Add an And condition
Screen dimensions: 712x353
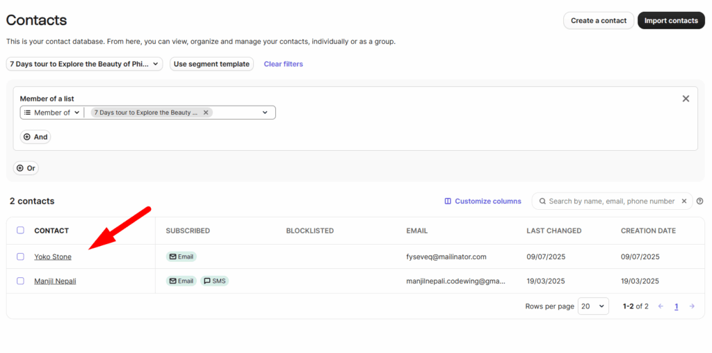35,137
